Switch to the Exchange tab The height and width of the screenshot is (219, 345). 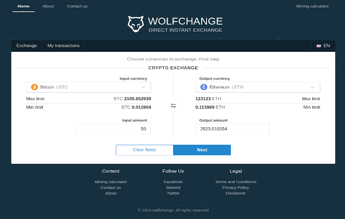pos(27,45)
